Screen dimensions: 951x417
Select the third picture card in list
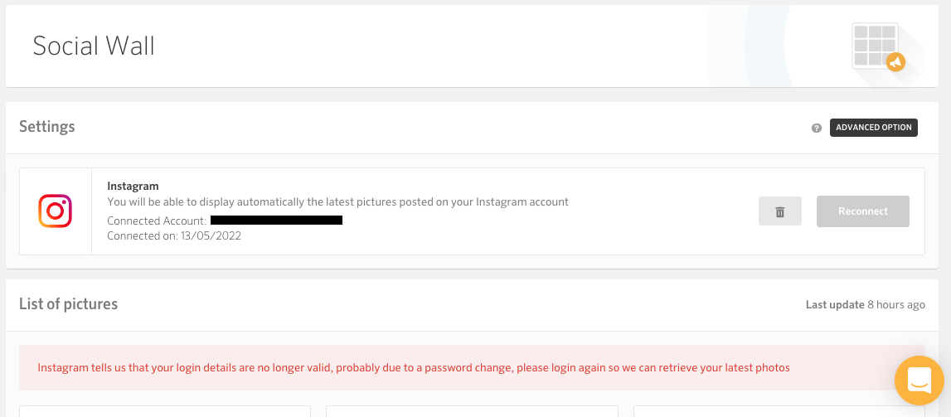(779, 411)
